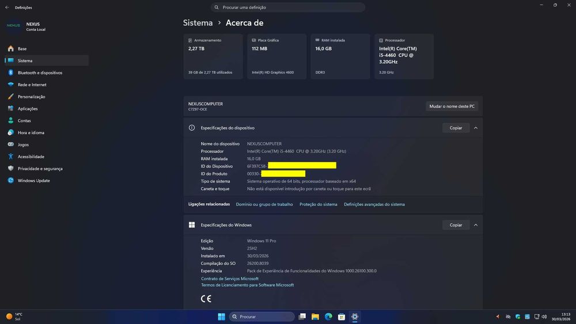Open the Placa Gráfica 112 MB card

pyautogui.click(x=276, y=56)
